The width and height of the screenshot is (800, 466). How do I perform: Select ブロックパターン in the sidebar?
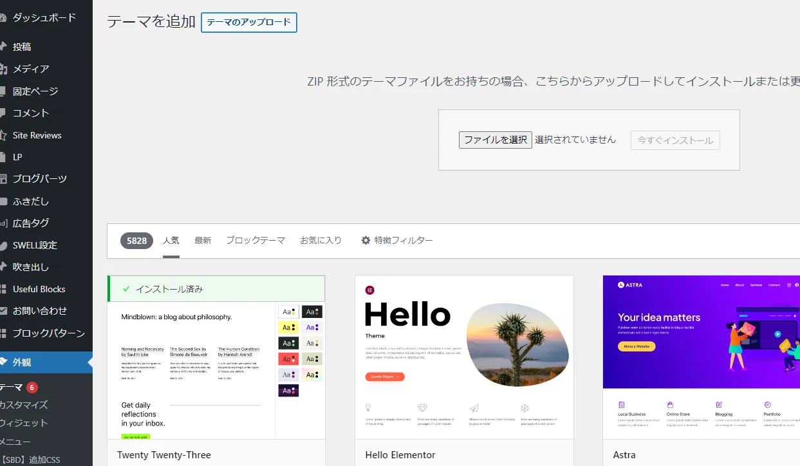pyautogui.click(x=49, y=333)
